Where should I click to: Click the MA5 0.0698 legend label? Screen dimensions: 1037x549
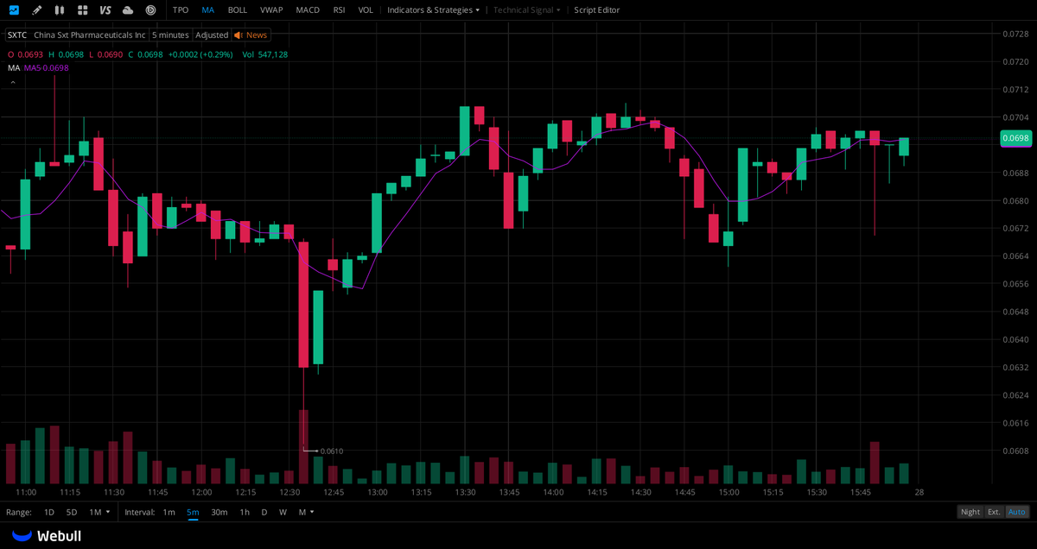pyautogui.click(x=46, y=67)
